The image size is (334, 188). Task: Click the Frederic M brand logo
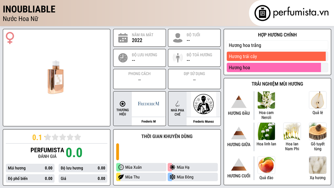point(148,104)
